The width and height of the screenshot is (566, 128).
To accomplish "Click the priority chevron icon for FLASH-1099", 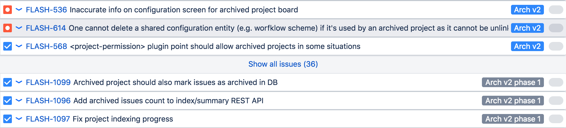I will click(x=19, y=82).
